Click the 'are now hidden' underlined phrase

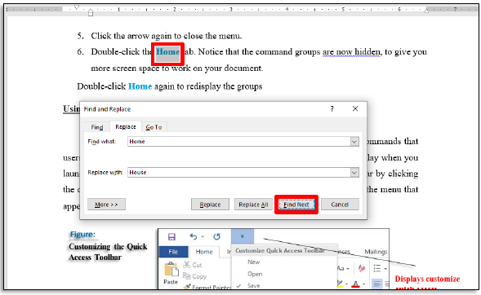pyautogui.click(x=351, y=51)
